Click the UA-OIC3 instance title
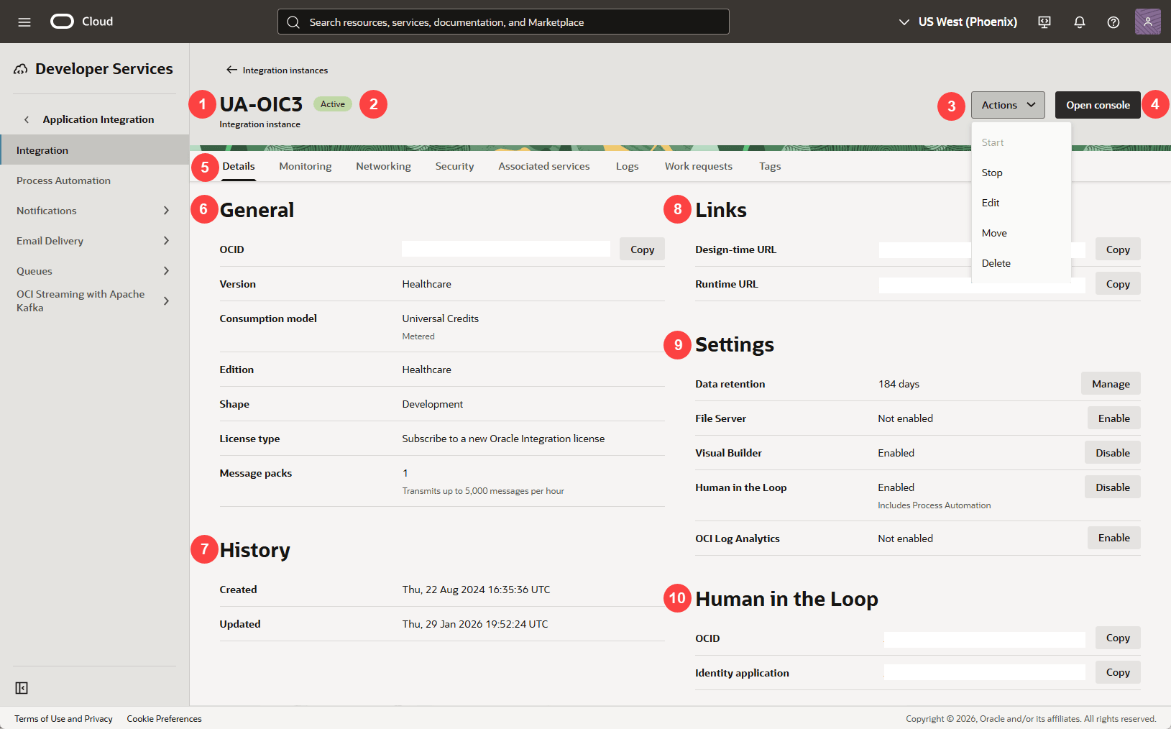 [x=261, y=104]
